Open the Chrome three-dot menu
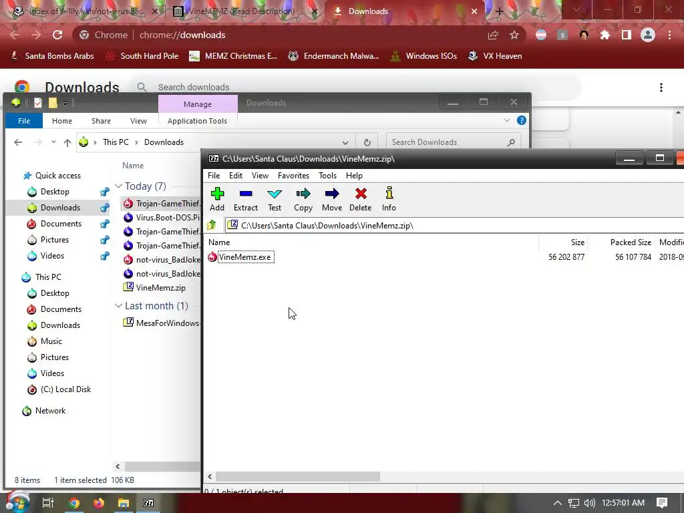Viewport: 684px width, 513px height. (669, 35)
